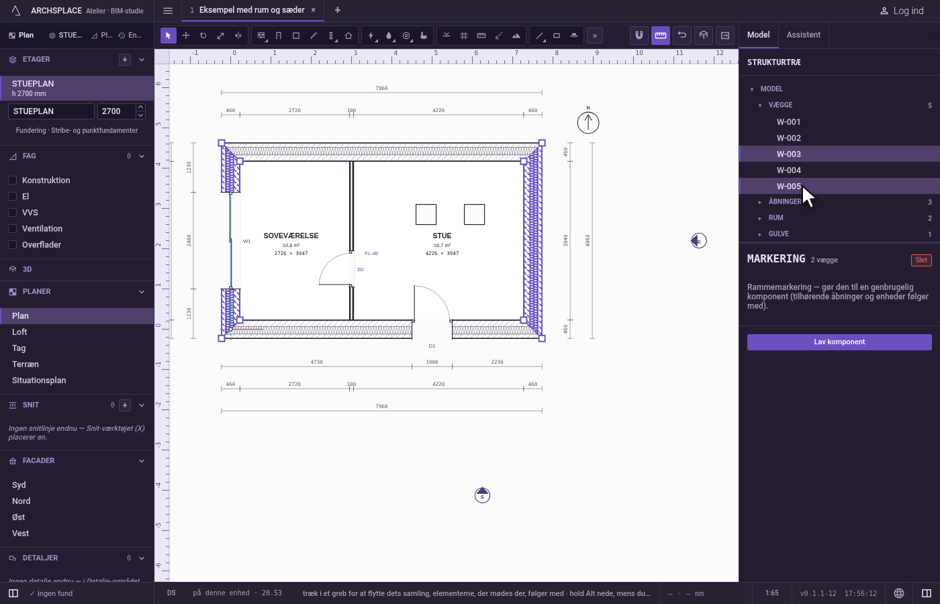Undo the last action

tap(682, 36)
